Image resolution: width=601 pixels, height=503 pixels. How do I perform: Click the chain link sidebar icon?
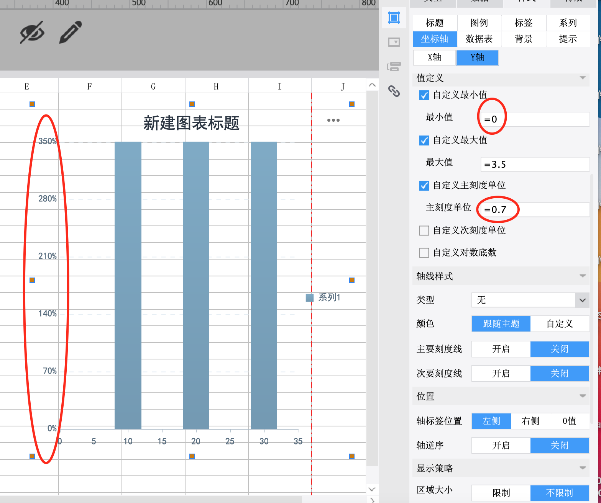pyautogui.click(x=394, y=91)
